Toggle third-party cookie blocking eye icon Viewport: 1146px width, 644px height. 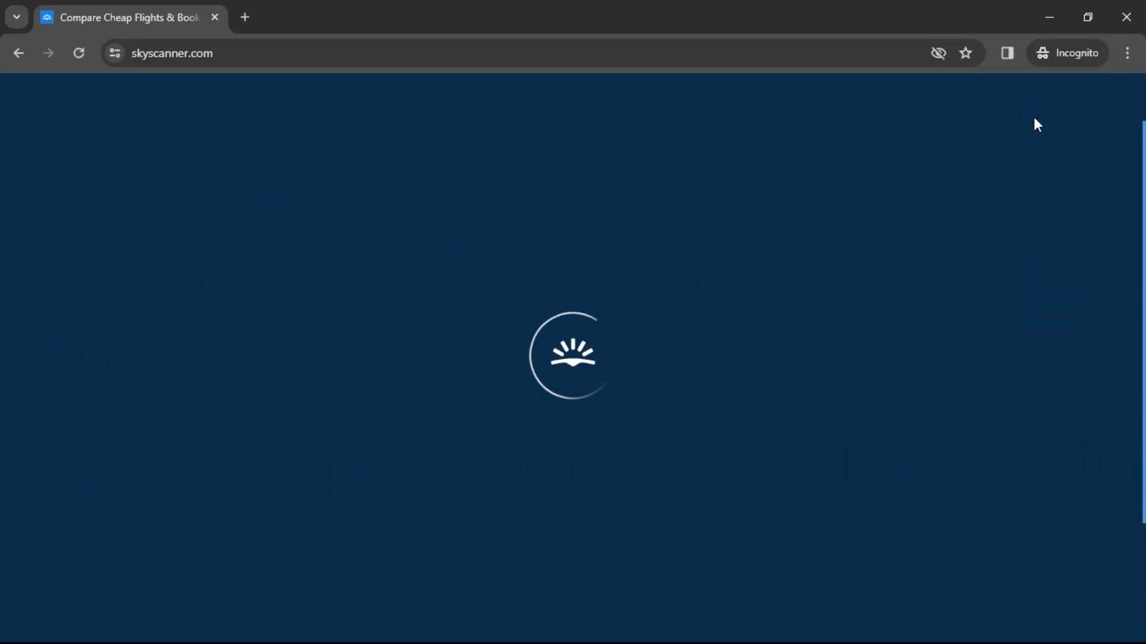[x=938, y=53]
